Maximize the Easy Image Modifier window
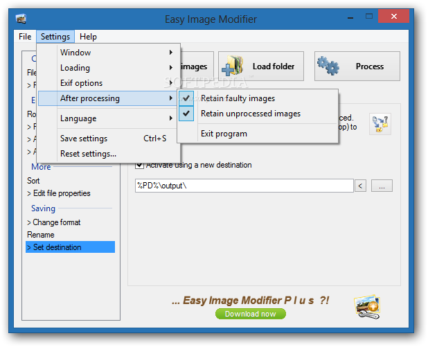This screenshot has width=428, height=347. pyautogui.click(x=368, y=17)
